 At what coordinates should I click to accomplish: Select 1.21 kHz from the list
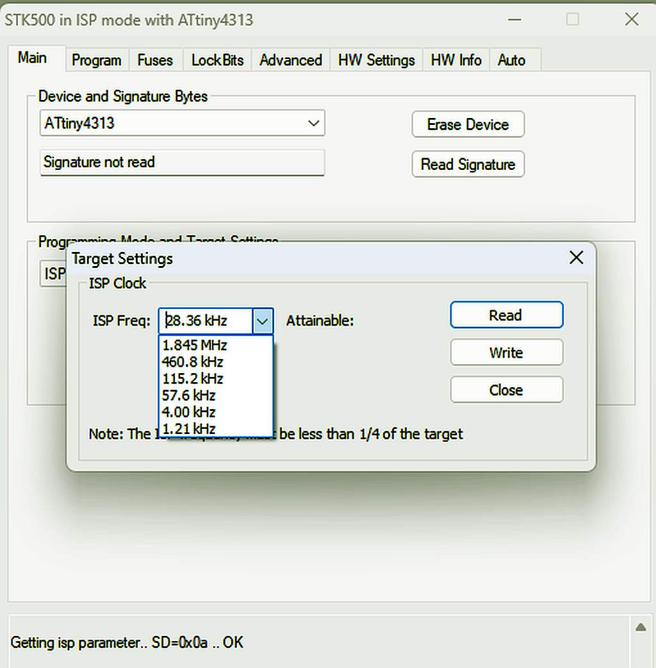point(188,428)
